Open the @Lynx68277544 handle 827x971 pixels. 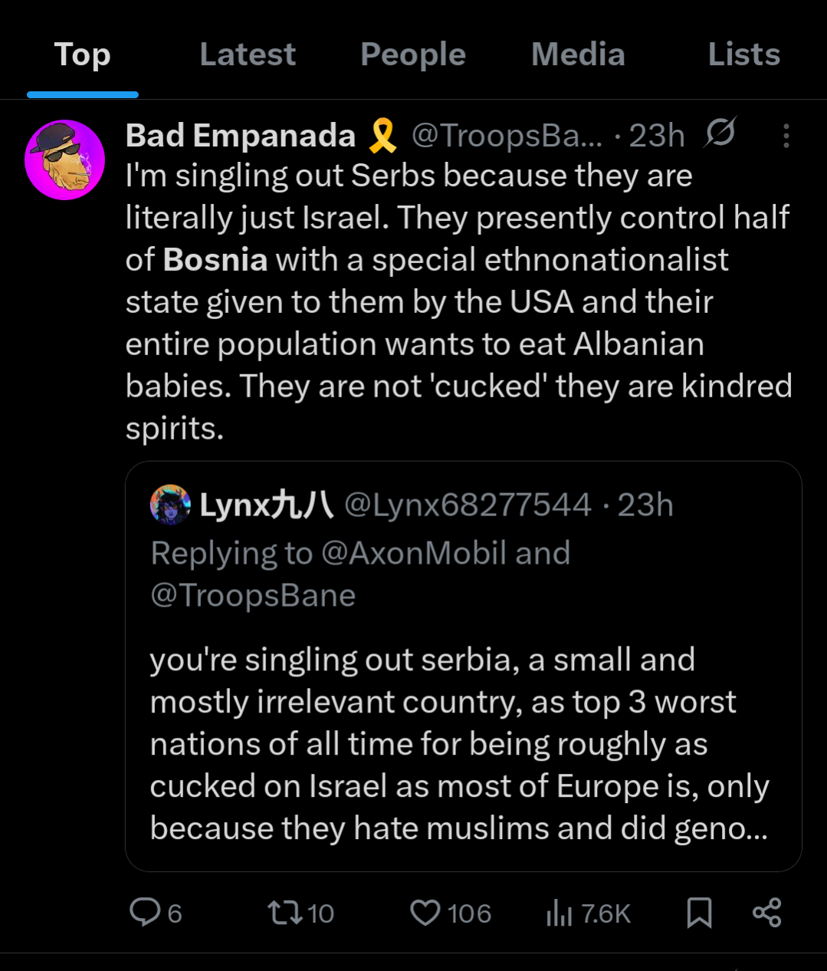(468, 505)
